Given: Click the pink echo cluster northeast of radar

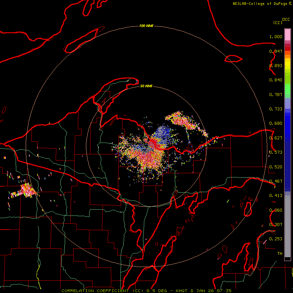Looking at the screenshot, I should pos(182,120).
